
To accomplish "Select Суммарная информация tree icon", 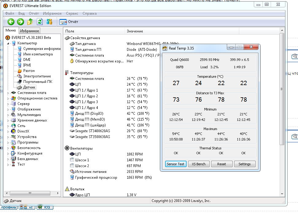I will coord(20,49).
